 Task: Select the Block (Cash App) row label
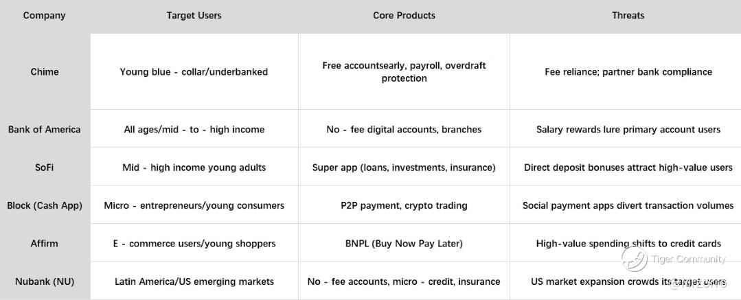[45, 205]
